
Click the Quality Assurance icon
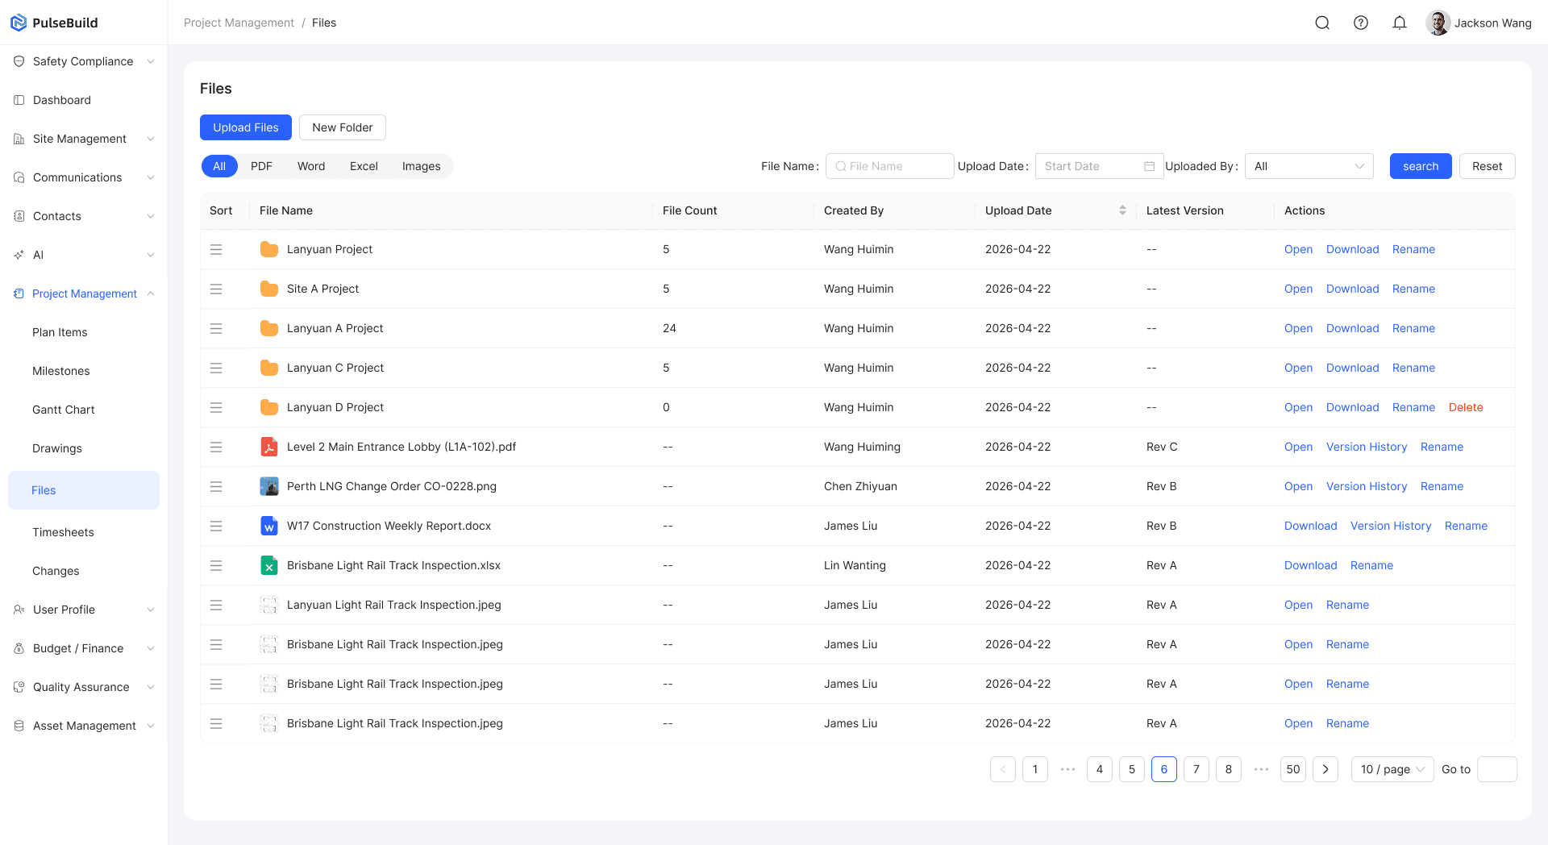(x=19, y=687)
